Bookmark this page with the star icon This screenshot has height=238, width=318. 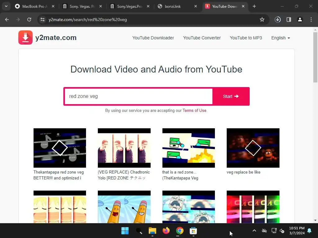pyautogui.click(x=262, y=20)
